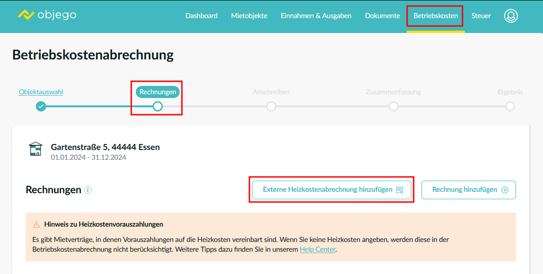Open Einnahmen & Ausgaben
Screen dimensions: 543x274
pyautogui.click(x=316, y=16)
